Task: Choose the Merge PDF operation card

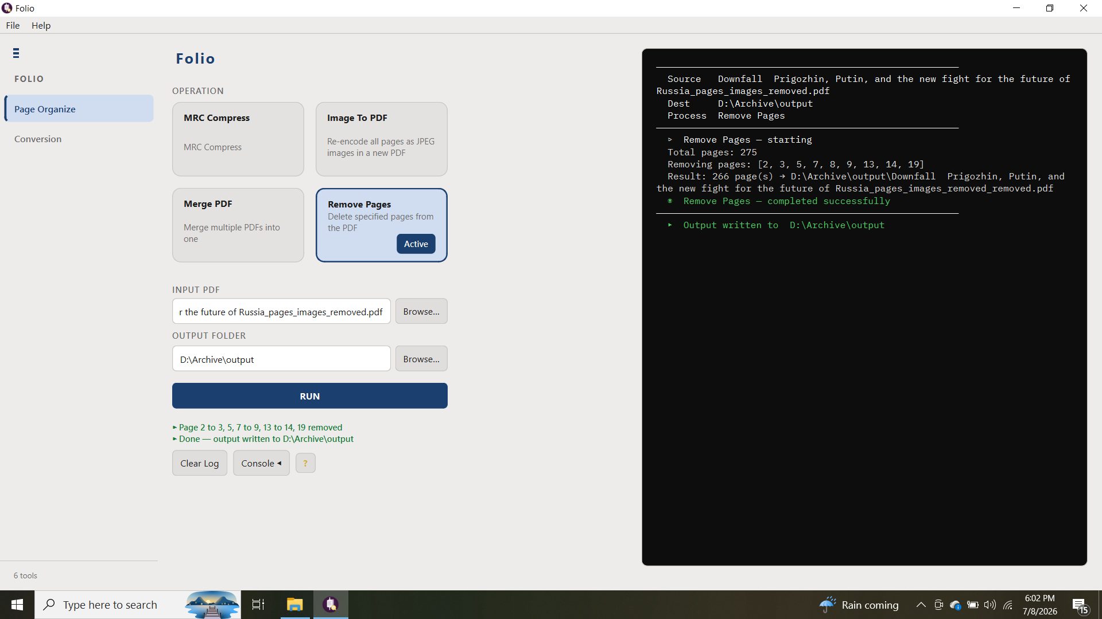Action: (x=238, y=225)
